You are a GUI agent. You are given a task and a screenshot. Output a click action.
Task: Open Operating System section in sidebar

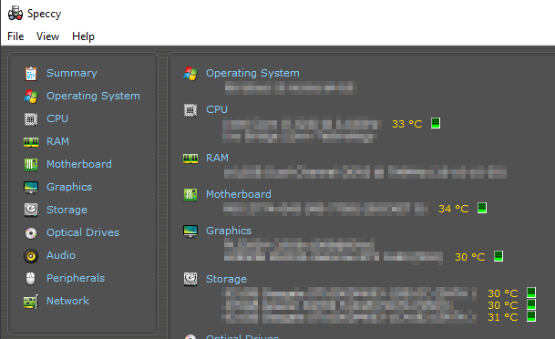(93, 96)
